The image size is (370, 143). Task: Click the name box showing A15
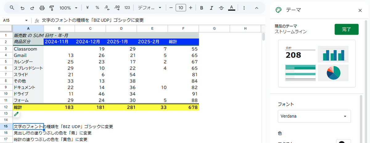[12, 20]
